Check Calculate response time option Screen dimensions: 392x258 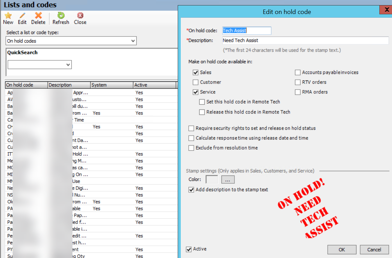click(x=191, y=138)
